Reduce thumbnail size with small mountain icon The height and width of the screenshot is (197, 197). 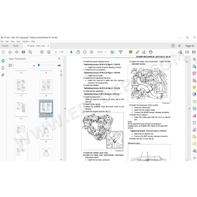coord(34,66)
